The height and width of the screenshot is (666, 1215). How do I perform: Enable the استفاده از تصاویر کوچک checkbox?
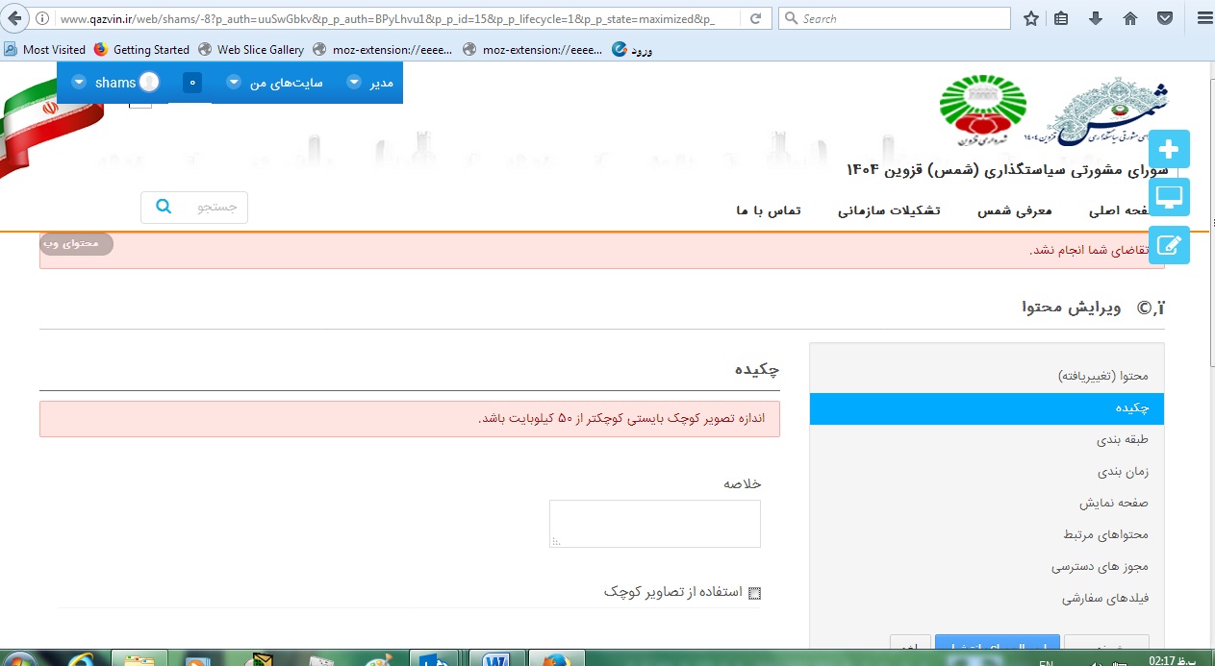point(754,593)
